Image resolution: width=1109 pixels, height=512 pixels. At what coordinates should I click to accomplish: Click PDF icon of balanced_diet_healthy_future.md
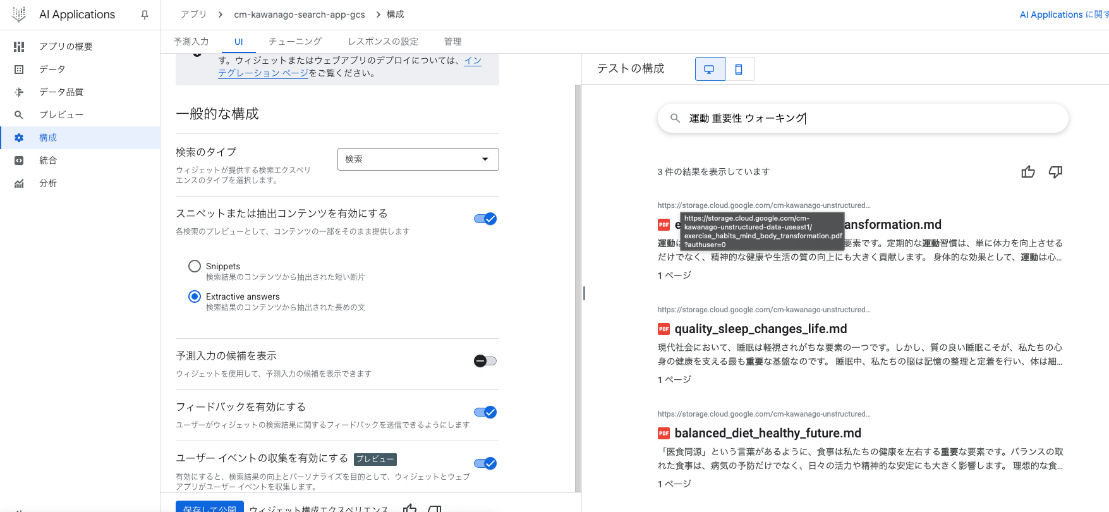pyautogui.click(x=664, y=433)
